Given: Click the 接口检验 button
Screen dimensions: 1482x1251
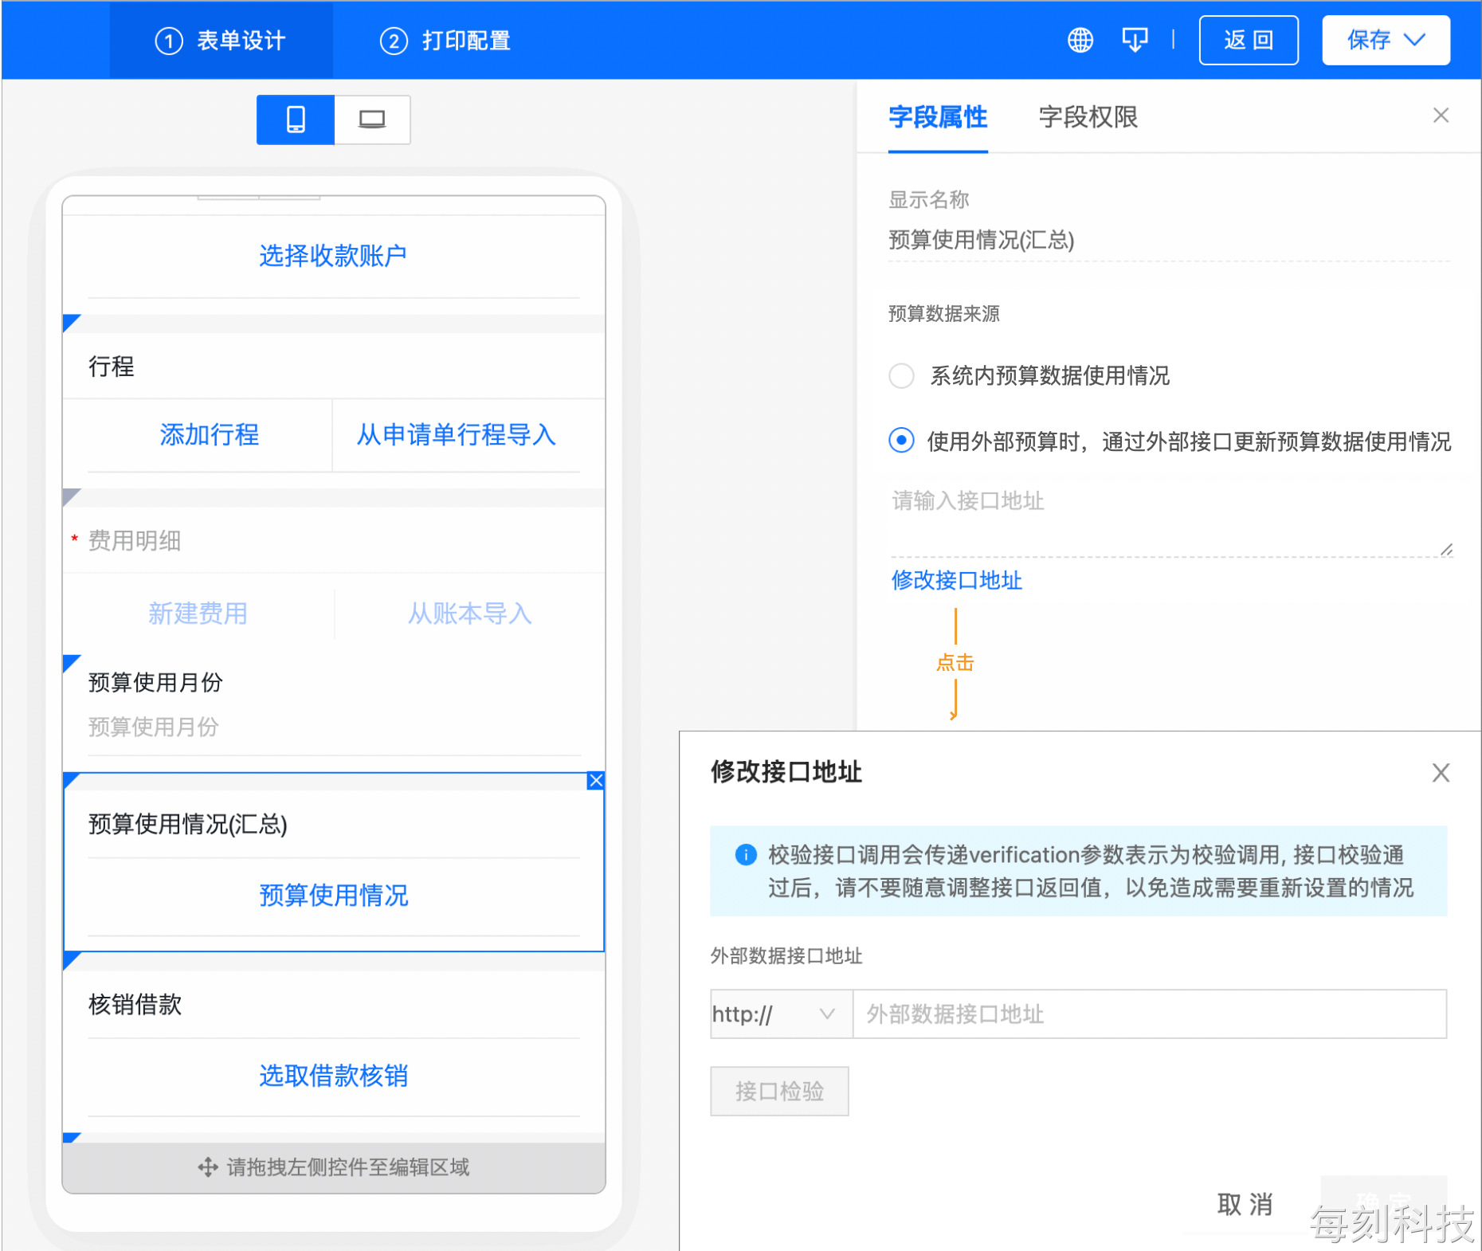Looking at the screenshot, I should click(x=779, y=1091).
